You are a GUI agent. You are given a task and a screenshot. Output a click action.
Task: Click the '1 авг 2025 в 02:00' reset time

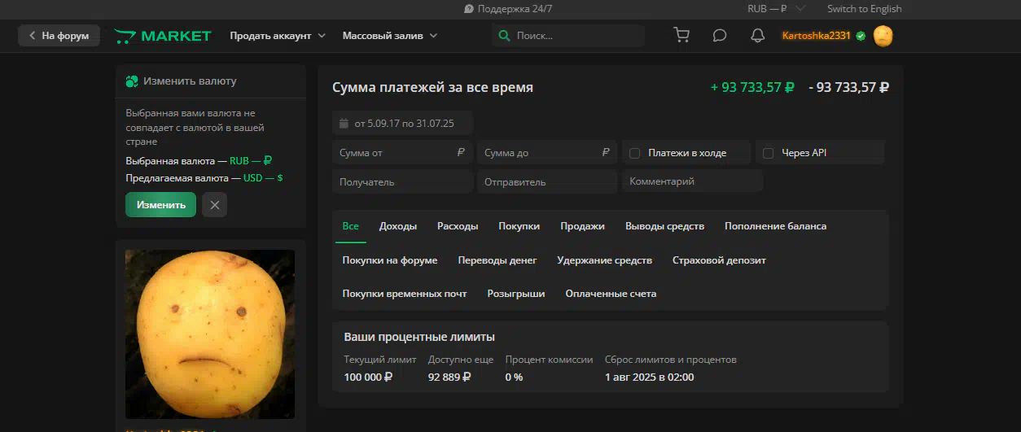pos(650,377)
